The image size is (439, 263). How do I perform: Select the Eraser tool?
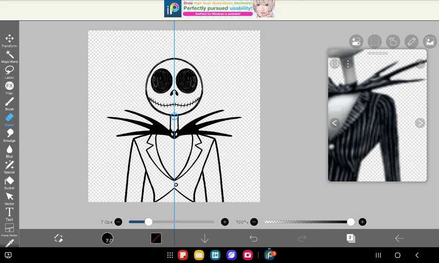click(x=9, y=120)
